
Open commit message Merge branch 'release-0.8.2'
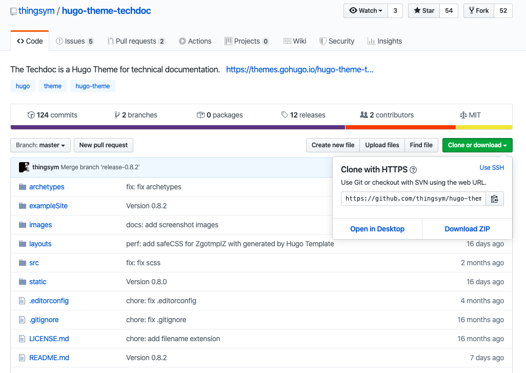point(100,167)
